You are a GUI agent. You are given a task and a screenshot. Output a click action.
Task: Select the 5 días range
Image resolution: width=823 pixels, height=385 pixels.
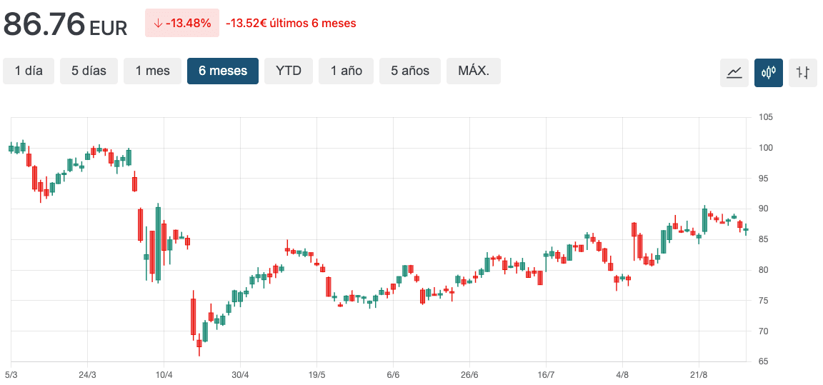pos(89,71)
